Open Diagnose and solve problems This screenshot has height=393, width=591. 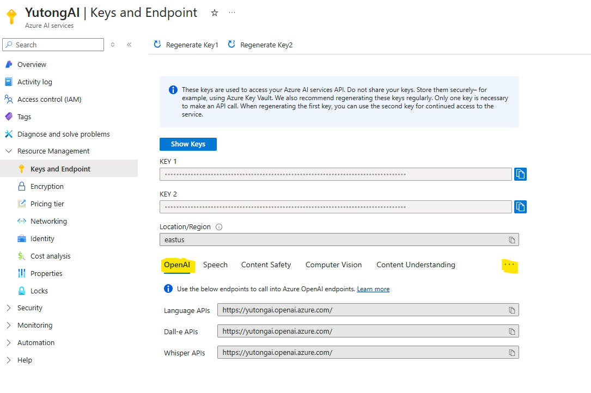tap(63, 134)
